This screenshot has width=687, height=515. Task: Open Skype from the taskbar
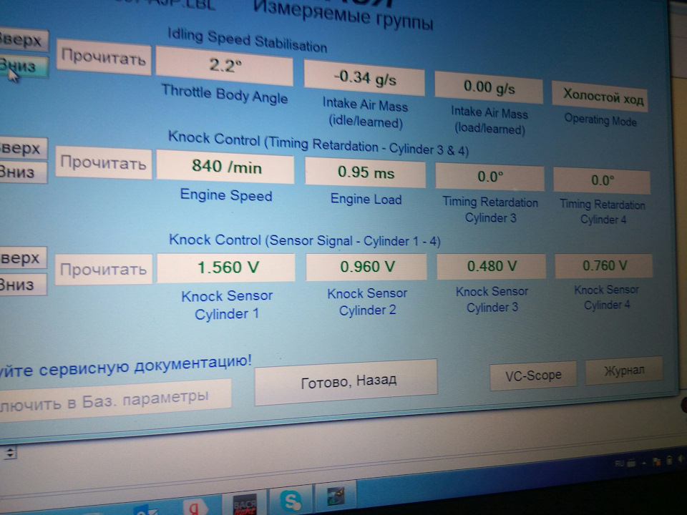(x=291, y=500)
